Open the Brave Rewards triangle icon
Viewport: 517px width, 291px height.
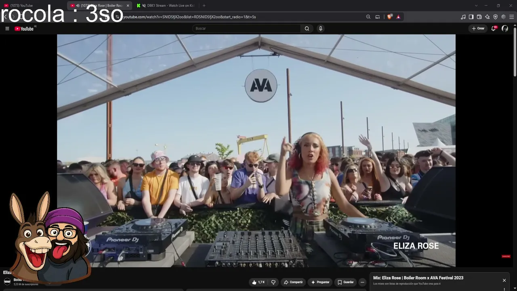(x=398, y=17)
